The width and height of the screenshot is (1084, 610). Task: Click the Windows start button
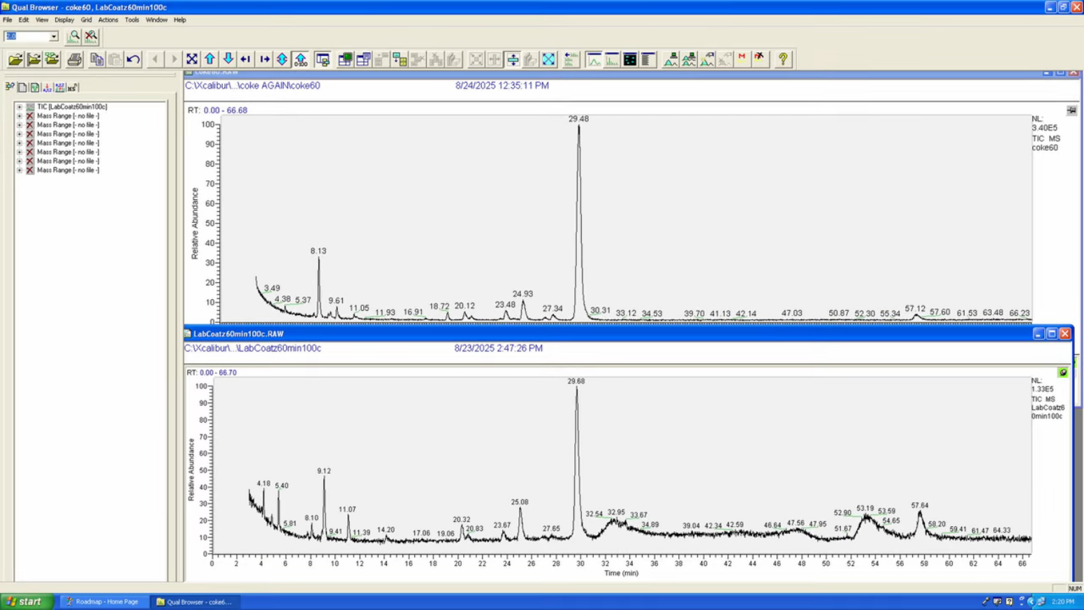tap(27, 602)
